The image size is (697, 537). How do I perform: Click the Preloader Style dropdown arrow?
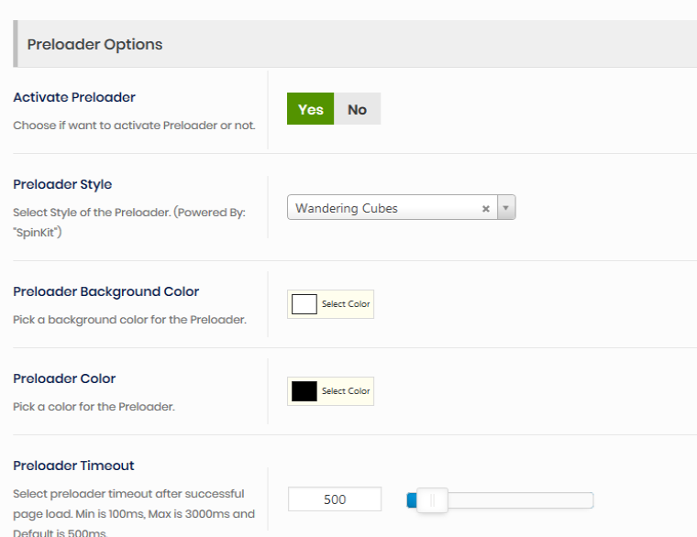[506, 208]
